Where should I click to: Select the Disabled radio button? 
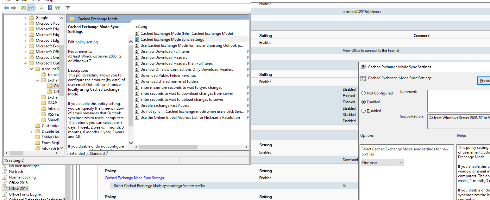pos(363,111)
